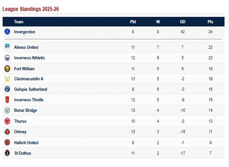Screen dimensions: 229x167
Task: Click the Fort William club crest
Action: [7, 69]
